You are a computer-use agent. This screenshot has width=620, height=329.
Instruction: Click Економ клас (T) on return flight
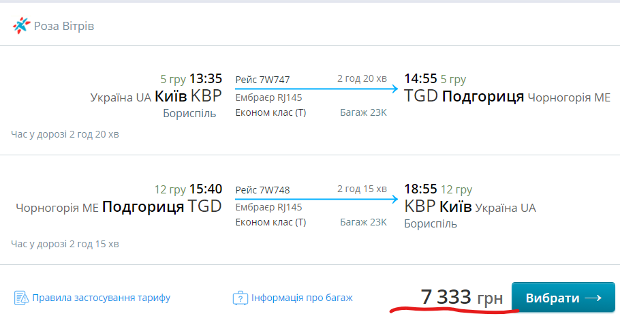point(271,222)
